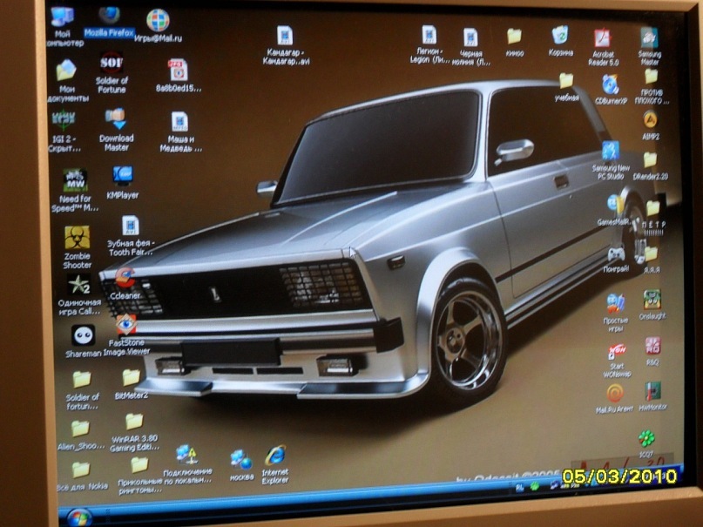Open Acrobat Reader 5.0 shortcut
Viewport: 703px width, 527px height.
[x=603, y=38]
